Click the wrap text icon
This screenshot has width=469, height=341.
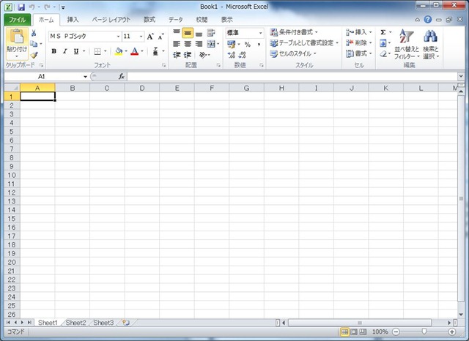click(x=211, y=32)
